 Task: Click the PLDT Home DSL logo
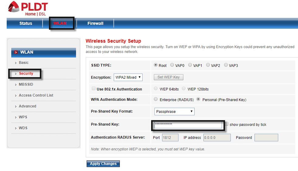28,8
